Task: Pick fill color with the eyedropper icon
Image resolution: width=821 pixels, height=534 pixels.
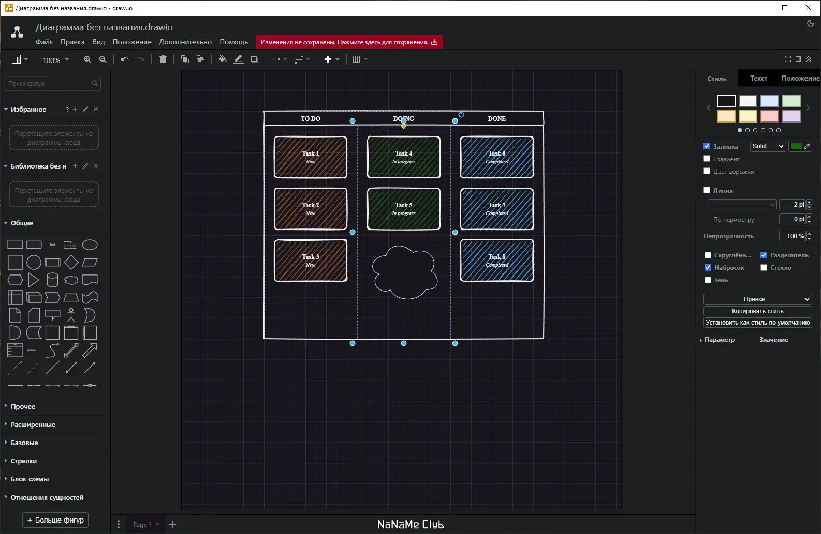Action: (808, 146)
